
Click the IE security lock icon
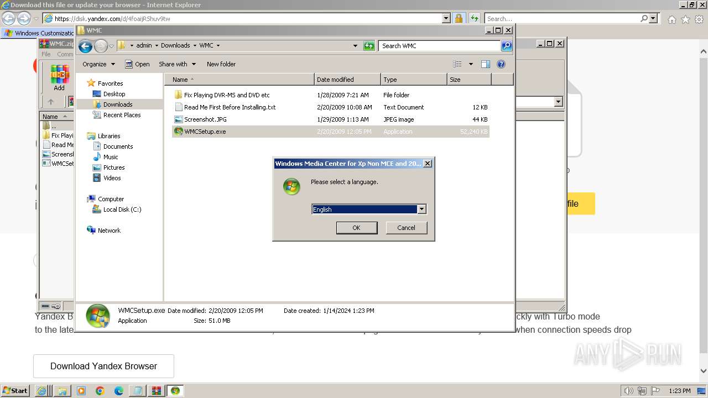459,18
